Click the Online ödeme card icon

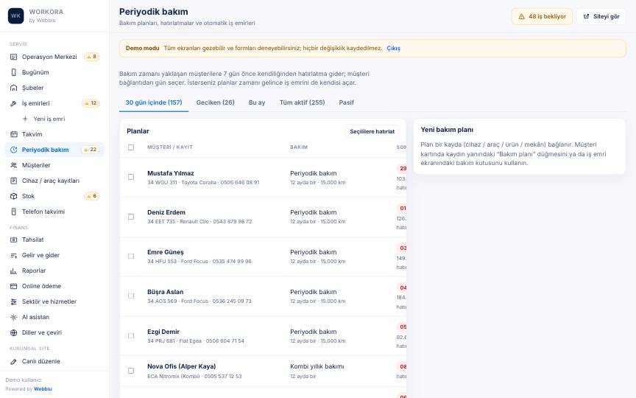pyautogui.click(x=13, y=286)
